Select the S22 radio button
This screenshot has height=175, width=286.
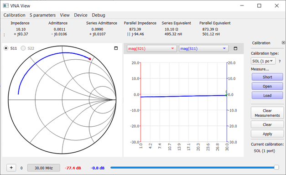[23, 48]
